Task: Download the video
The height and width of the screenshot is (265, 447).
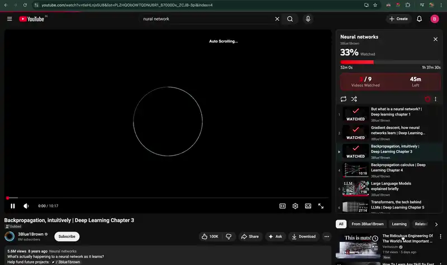Action: (x=303, y=236)
